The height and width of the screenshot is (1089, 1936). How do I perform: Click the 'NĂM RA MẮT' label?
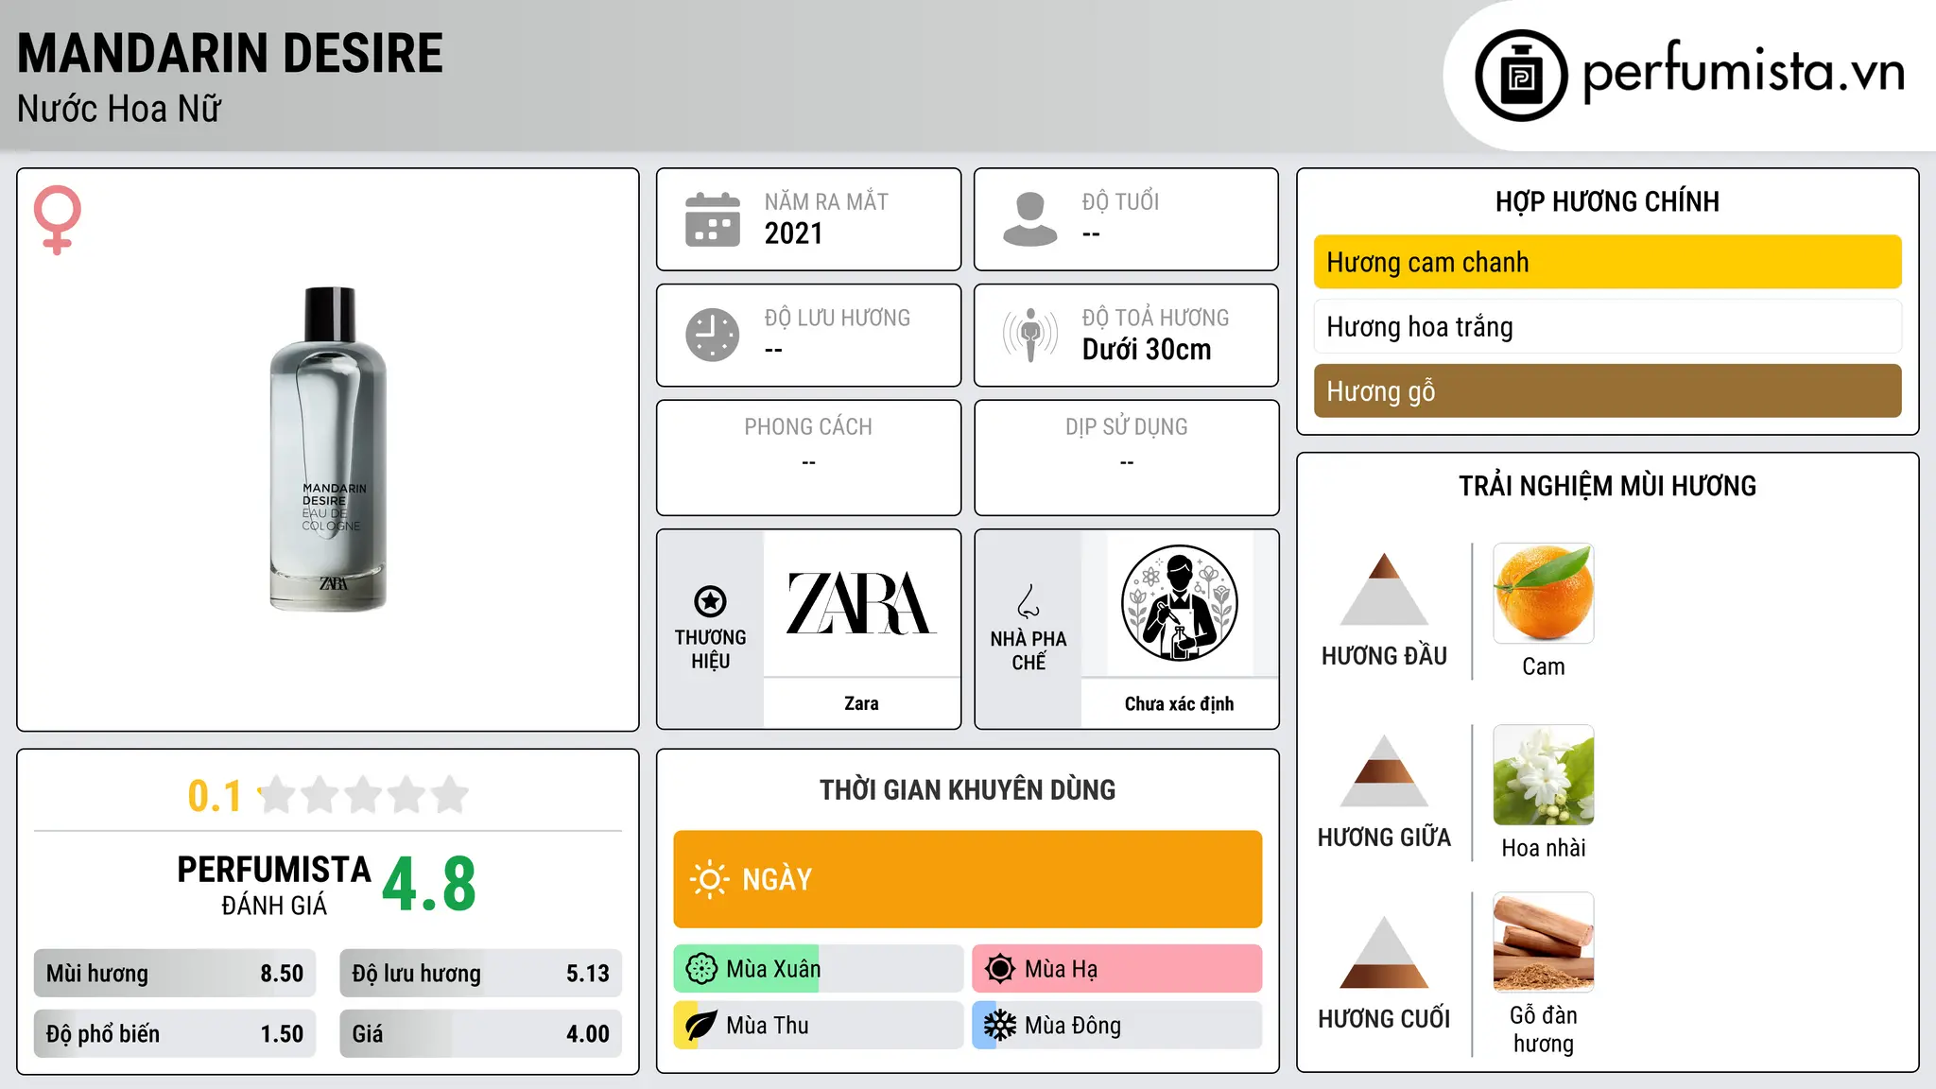coord(826,201)
